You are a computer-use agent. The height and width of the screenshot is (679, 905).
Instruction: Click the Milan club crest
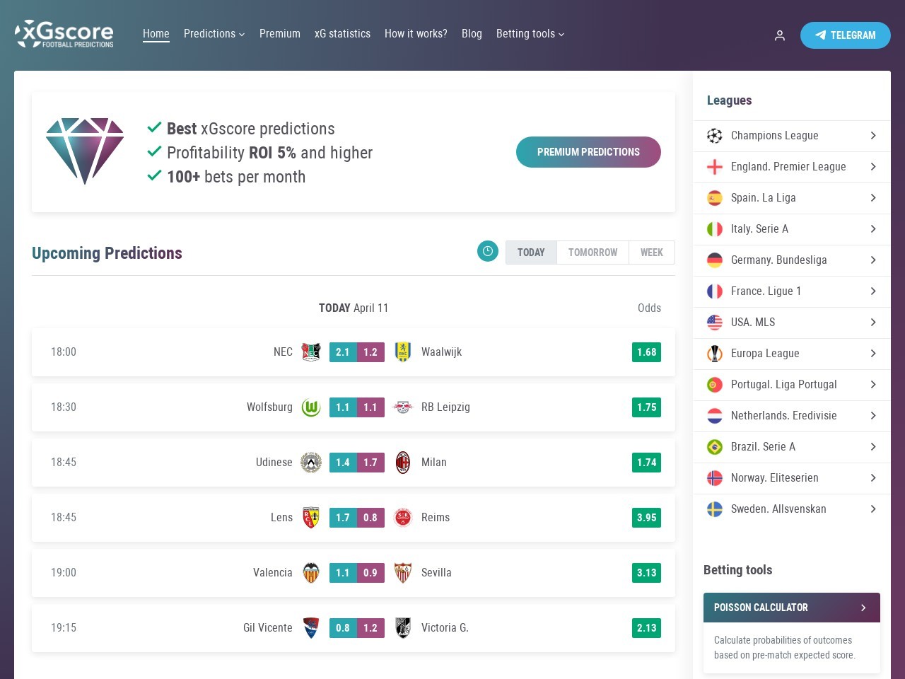click(403, 462)
